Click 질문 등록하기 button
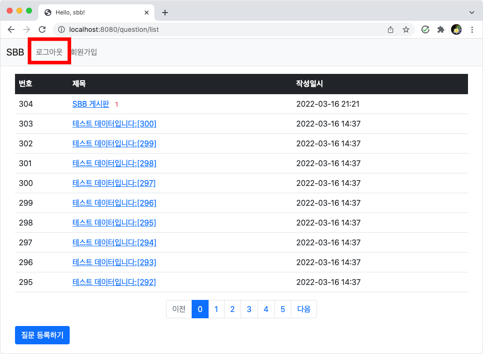This screenshot has width=483, height=354. coord(42,335)
